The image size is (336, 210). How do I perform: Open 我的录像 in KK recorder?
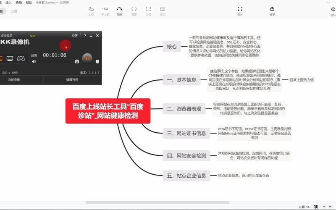click(14, 80)
